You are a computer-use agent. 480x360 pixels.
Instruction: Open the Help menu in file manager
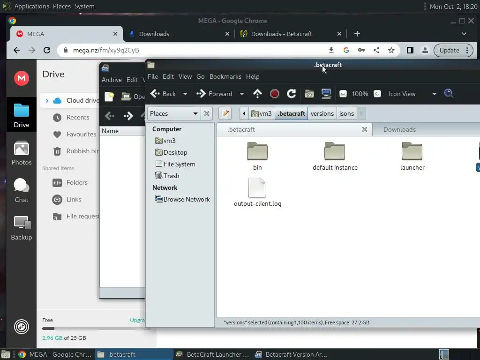[x=253, y=76]
